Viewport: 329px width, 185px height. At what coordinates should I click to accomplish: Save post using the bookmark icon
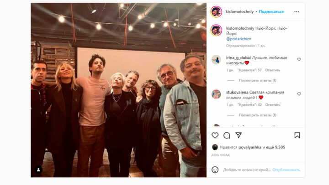coord(297,135)
